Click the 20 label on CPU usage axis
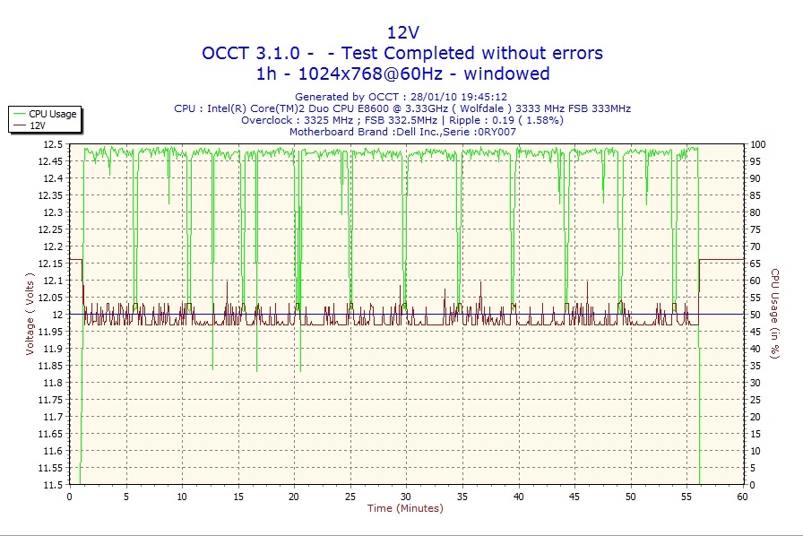The image size is (803, 536). 756,417
